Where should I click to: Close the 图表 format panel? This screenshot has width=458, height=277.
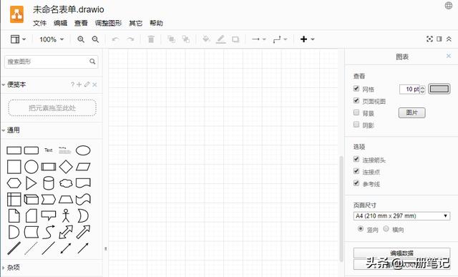click(x=449, y=56)
